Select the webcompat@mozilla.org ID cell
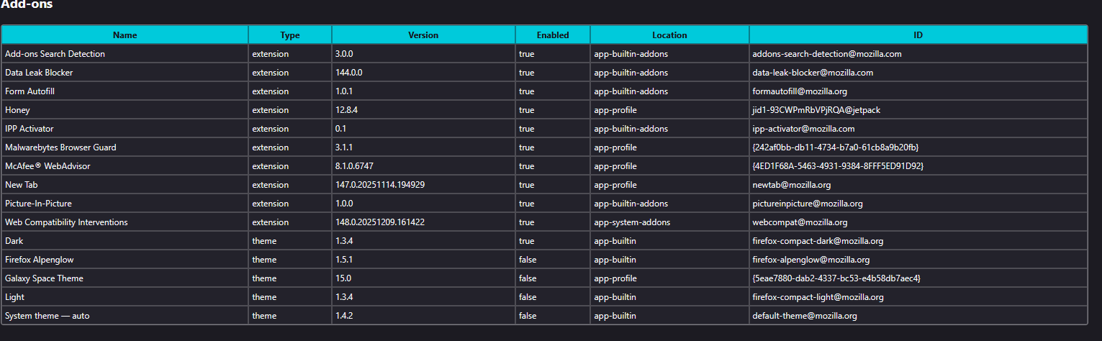Screen dimensions: 1102x341 pos(800,222)
